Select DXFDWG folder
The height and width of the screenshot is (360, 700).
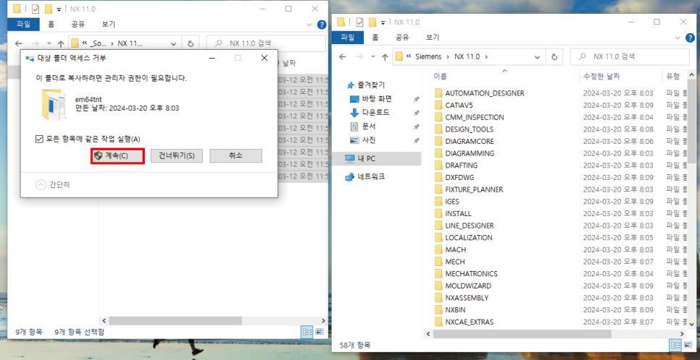click(x=459, y=177)
